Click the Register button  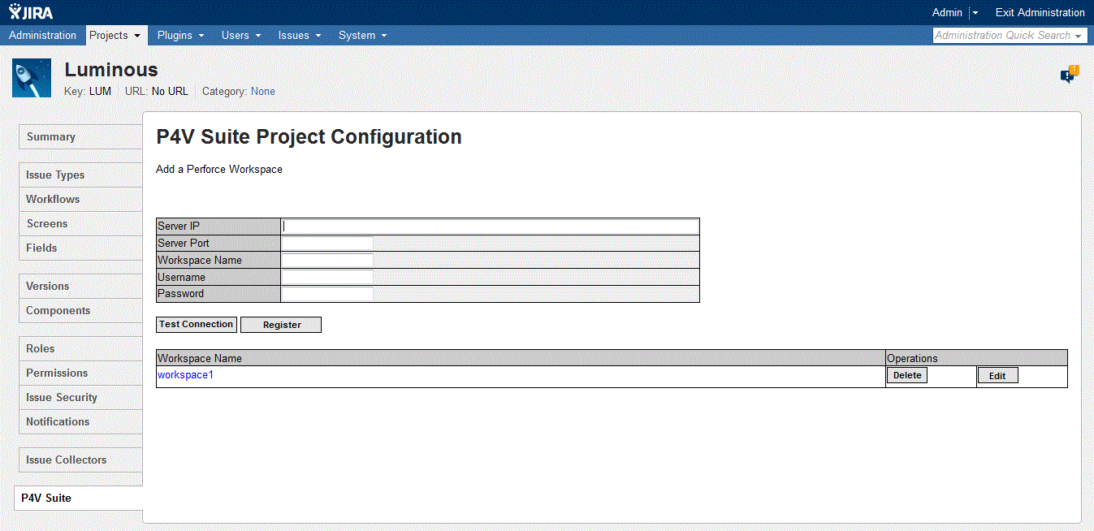(281, 325)
